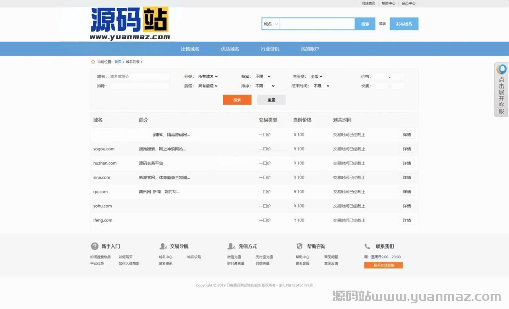Click the 域名 name filter input field
The image size is (509, 309).
pyautogui.click(x=139, y=76)
